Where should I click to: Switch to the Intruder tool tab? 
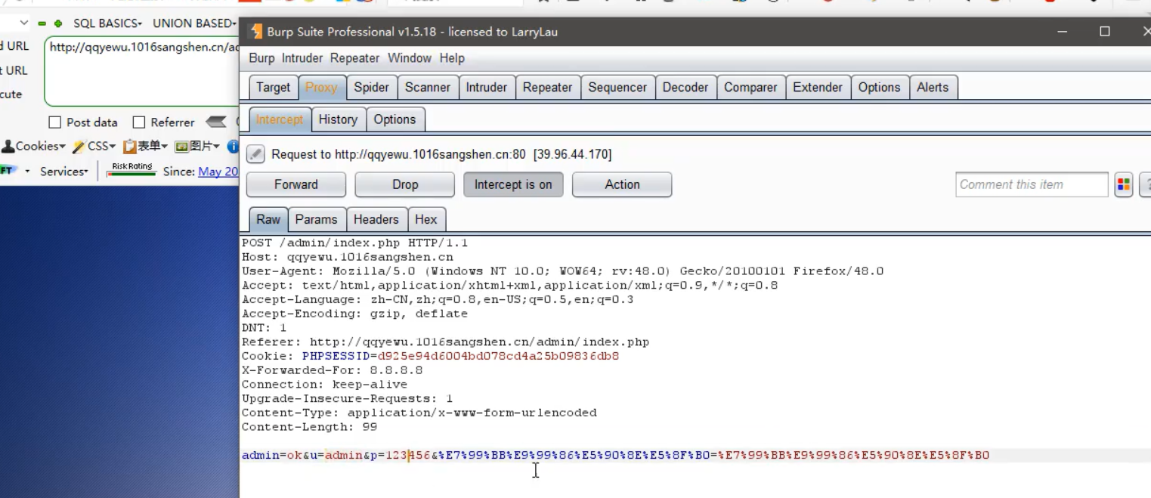pyautogui.click(x=487, y=87)
